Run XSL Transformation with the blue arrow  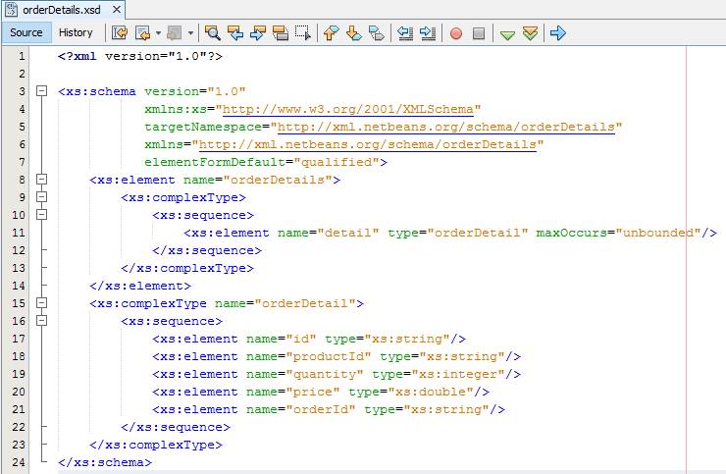(x=558, y=33)
